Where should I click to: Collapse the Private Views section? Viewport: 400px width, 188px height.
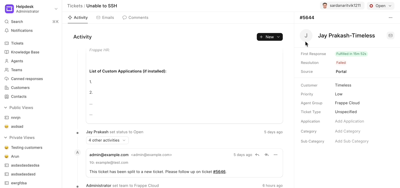tap(6, 138)
